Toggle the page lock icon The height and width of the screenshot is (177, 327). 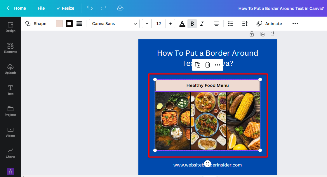[252, 34]
